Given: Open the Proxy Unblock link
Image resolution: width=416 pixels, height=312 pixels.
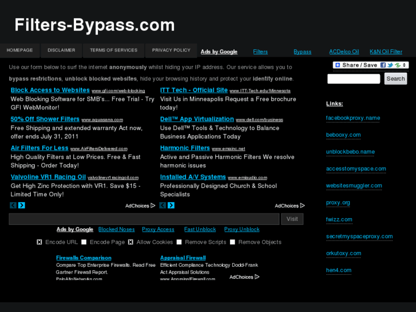Looking at the screenshot, I should (241, 230).
